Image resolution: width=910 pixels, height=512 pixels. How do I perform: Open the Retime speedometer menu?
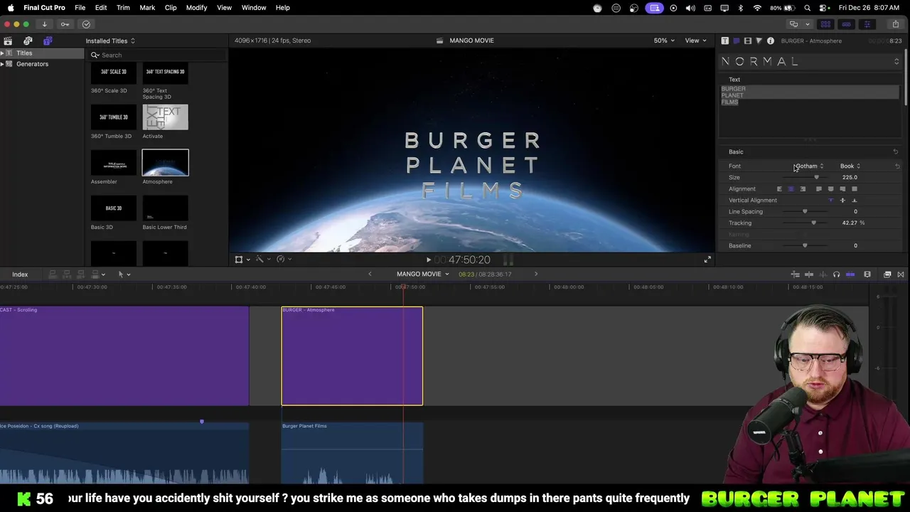click(x=284, y=260)
